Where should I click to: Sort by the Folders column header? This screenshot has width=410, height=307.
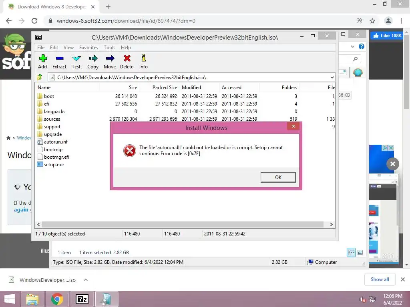tap(279, 88)
